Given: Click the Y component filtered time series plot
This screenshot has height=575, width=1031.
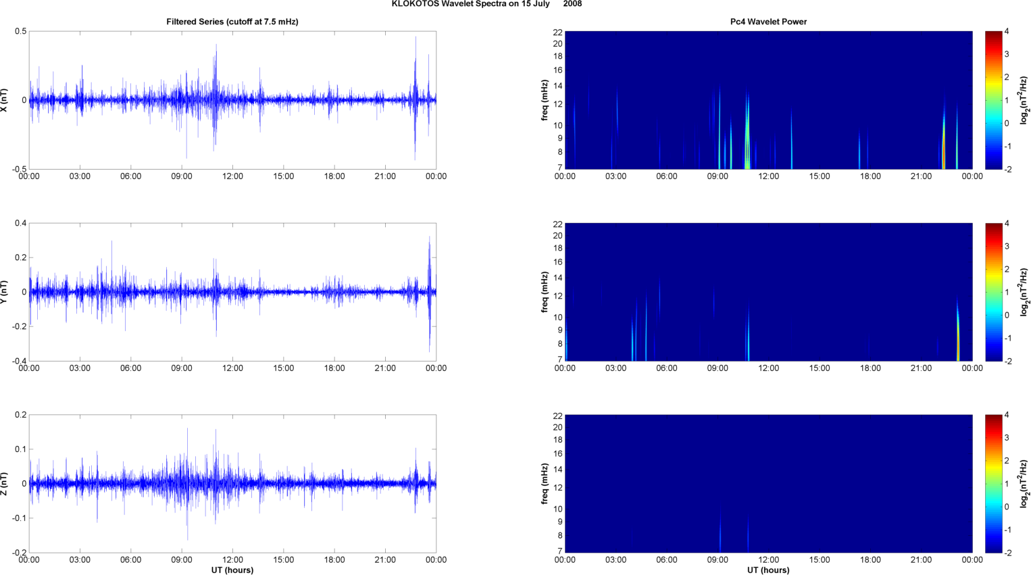Looking at the screenshot, I should [232, 292].
